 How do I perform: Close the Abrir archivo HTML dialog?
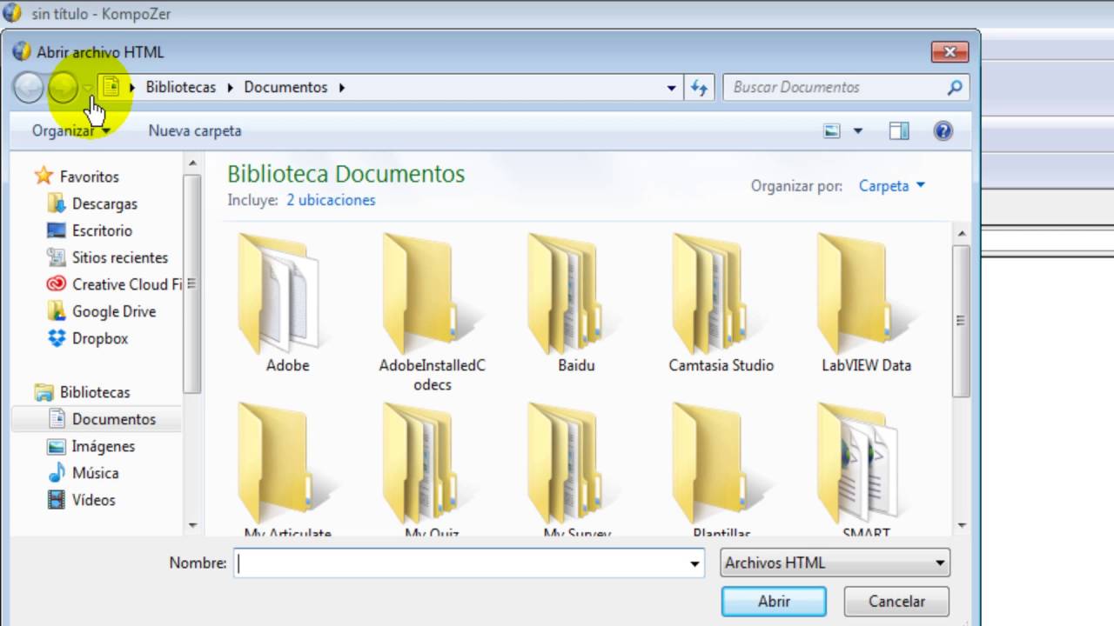[x=950, y=52]
